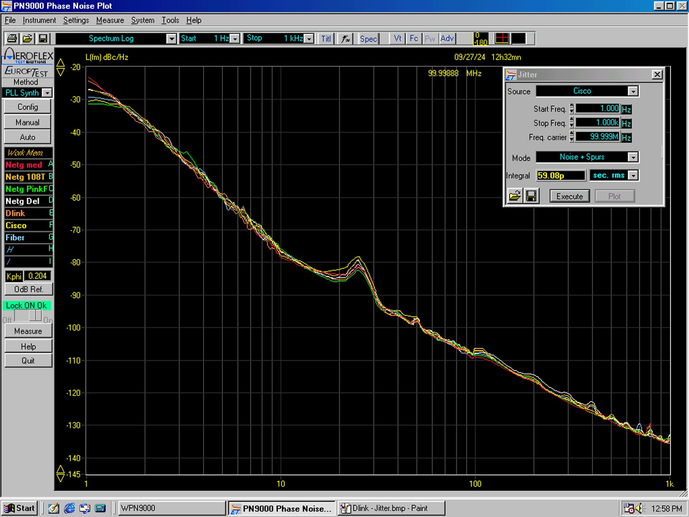The image size is (689, 517).
Task: Click the Aeroflex logo
Action: 28,56
